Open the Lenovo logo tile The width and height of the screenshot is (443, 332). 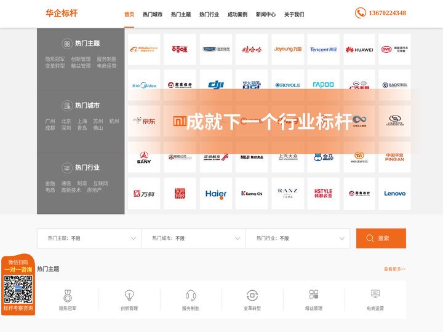tap(394, 194)
